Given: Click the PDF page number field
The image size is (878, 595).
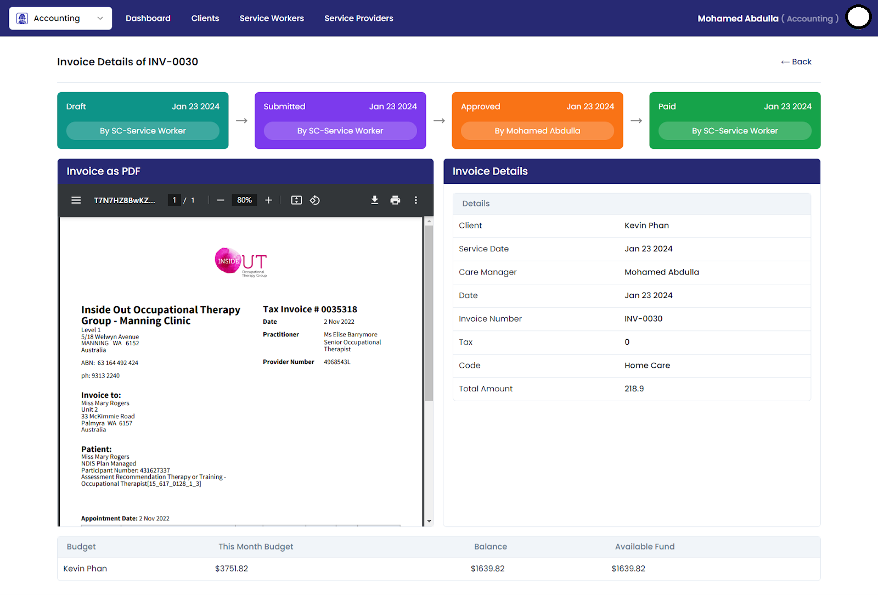Looking at the screenshot, I should (x=175, y=200).
